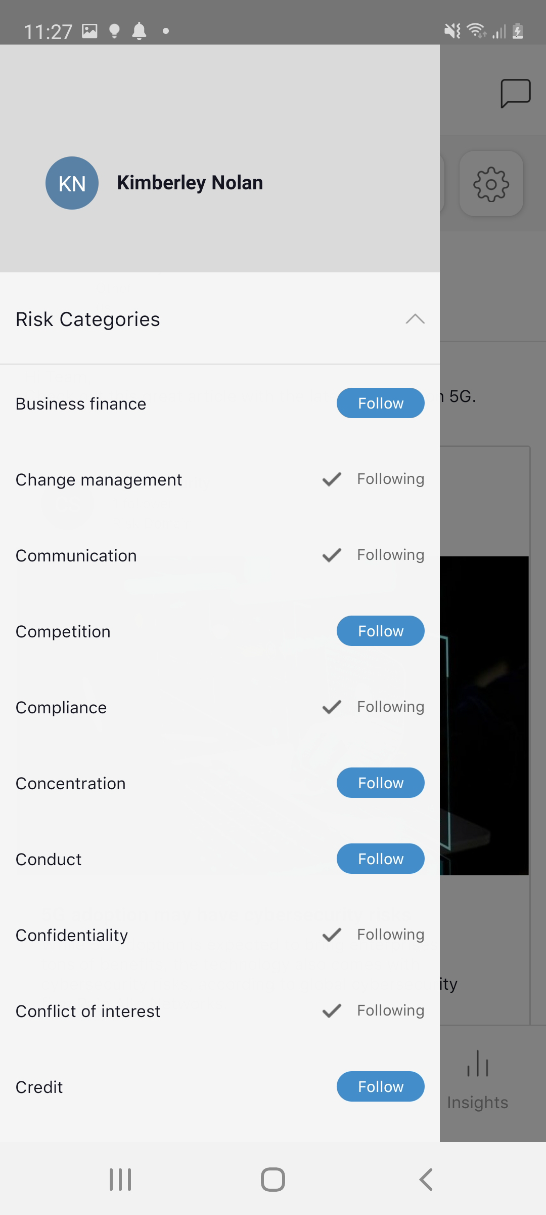Screen dimensions: 546x1215
Task: Tap the Android home button
Action: tap(273, 1179)
